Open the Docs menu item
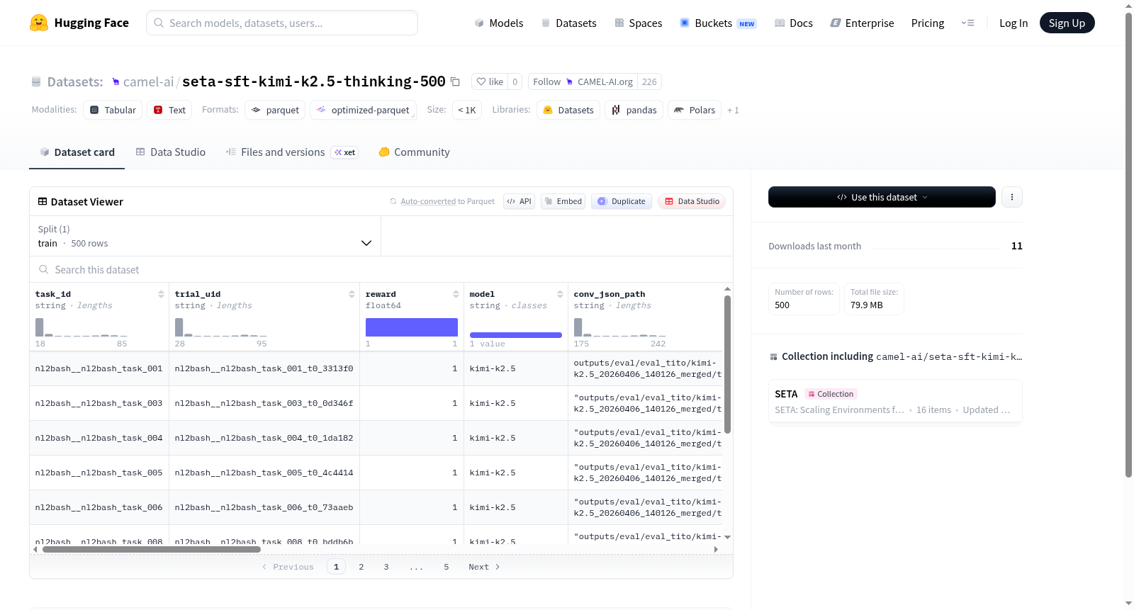This screenshot has height=610, width=1134. (x=794, y=23)
